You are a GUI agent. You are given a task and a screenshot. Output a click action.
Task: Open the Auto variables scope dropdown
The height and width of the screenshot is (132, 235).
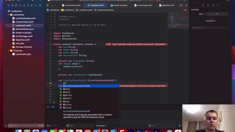tap(49, 125)
